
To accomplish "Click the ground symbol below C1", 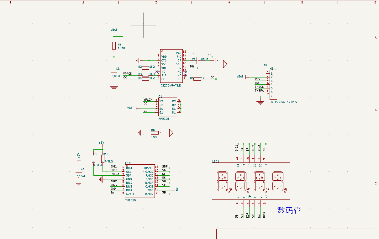I will pyautogui.click(x=114, y=88).
